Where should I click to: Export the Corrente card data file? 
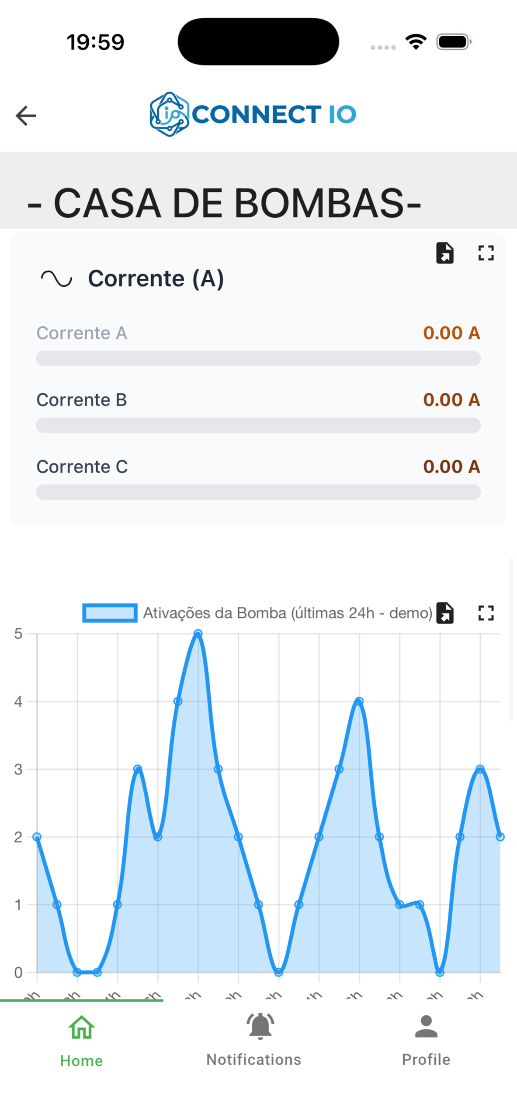tap(444, 253)
